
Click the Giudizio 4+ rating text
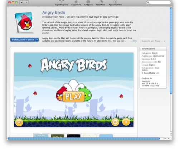pyautogui.click(x=147, y=78)
